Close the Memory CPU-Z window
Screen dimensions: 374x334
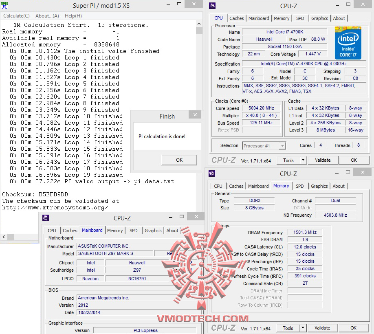[x=363, y=172]
